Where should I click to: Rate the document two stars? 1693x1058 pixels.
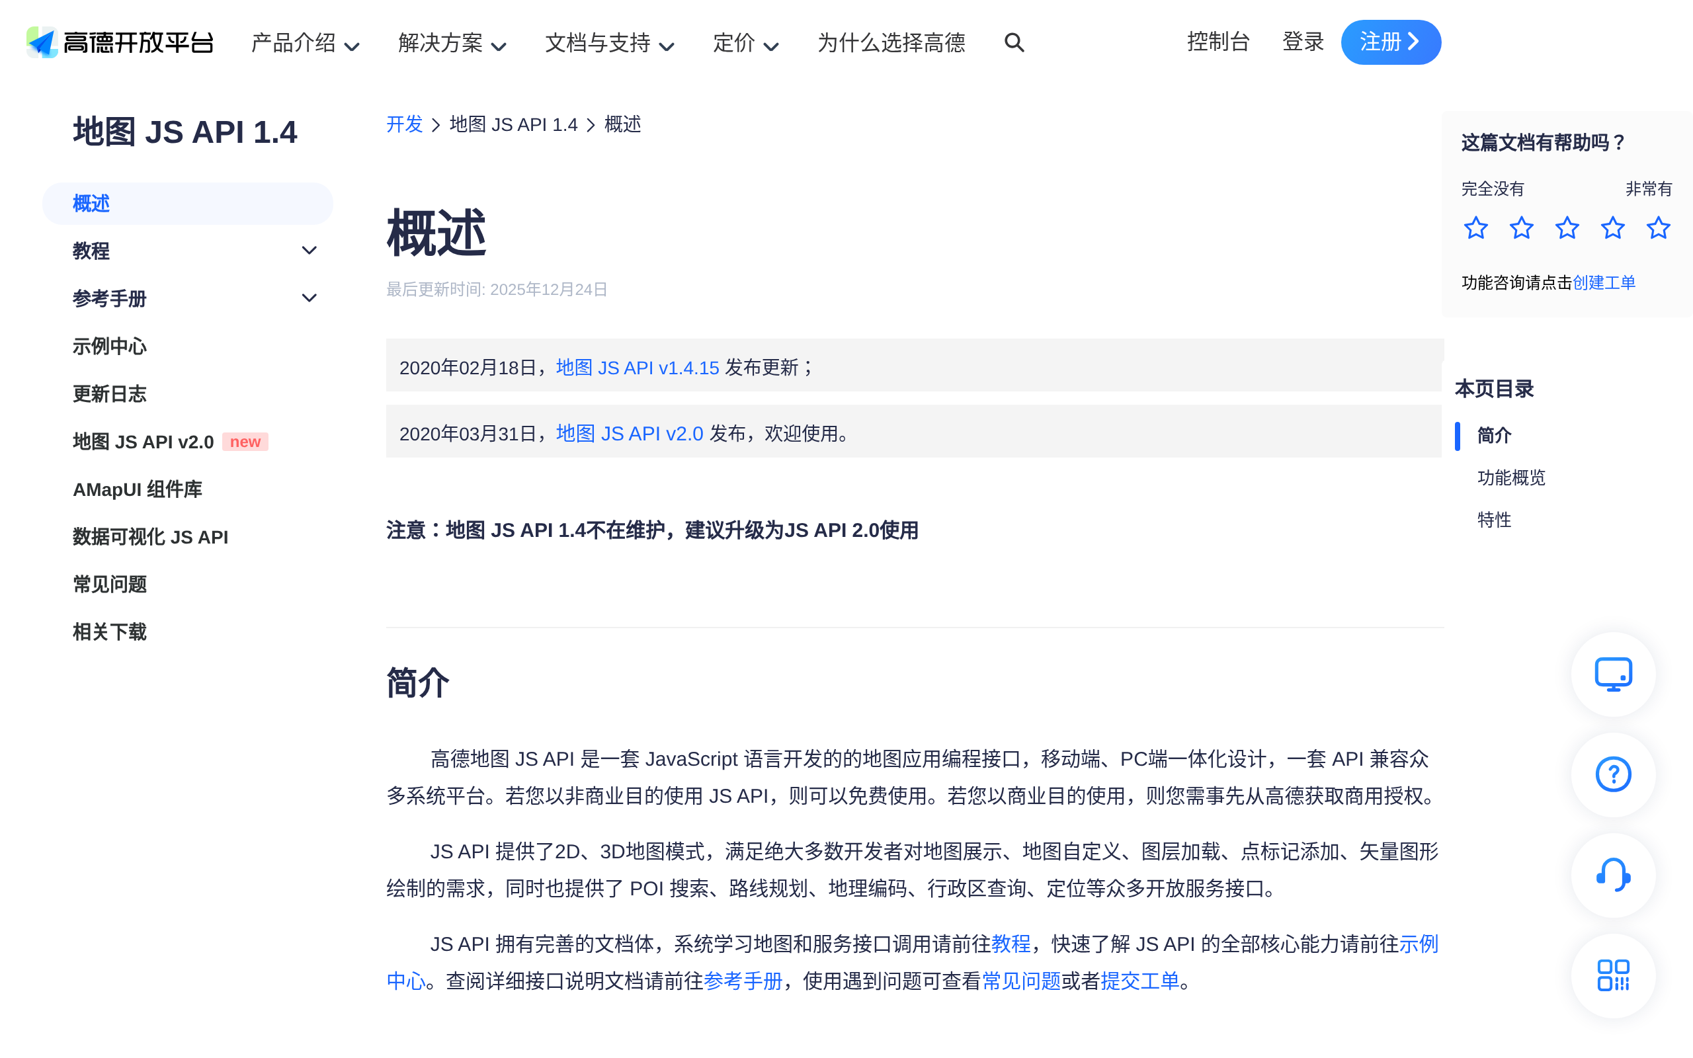pos(1521,228)
